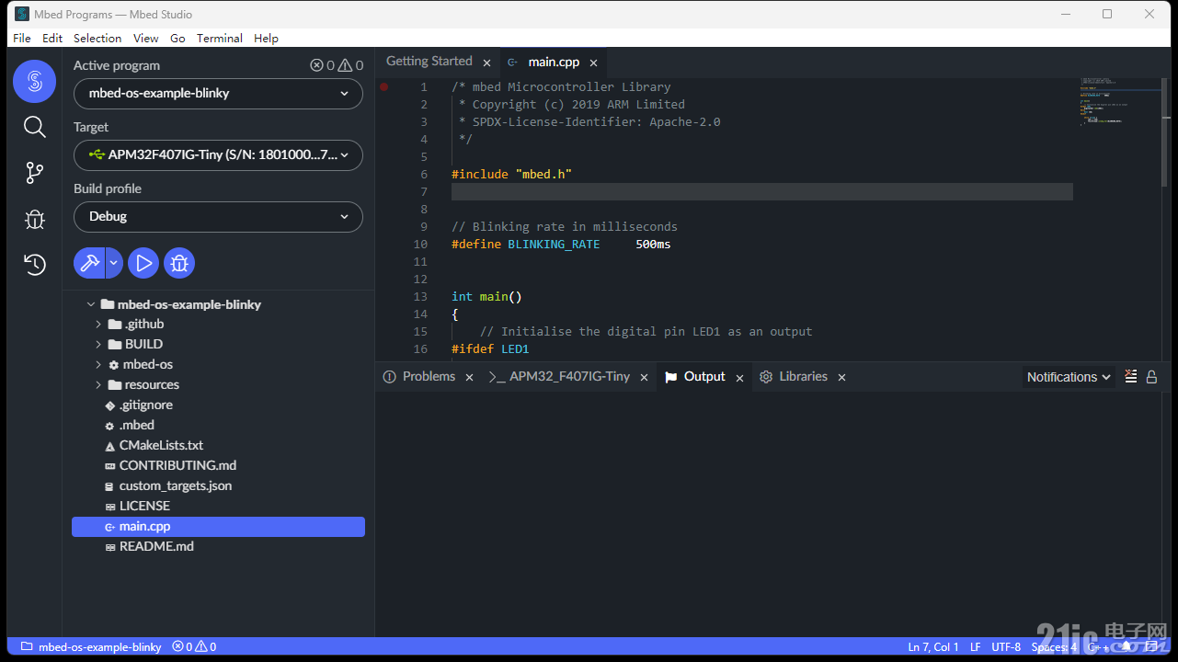Open the Debug view bug icon
This screenshot has height=662, width=1178.
coord(34,219)
